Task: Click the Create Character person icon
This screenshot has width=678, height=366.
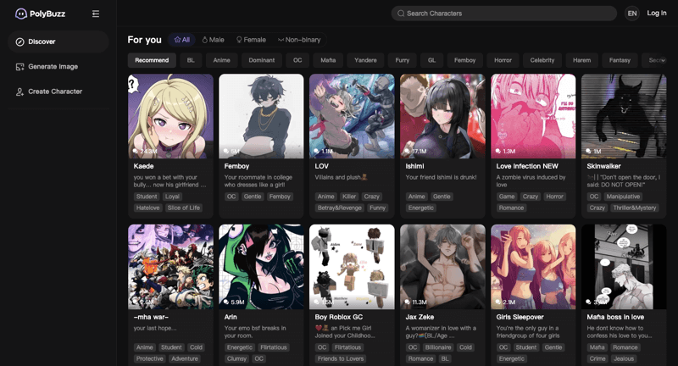Action: [x=20, y=91]
